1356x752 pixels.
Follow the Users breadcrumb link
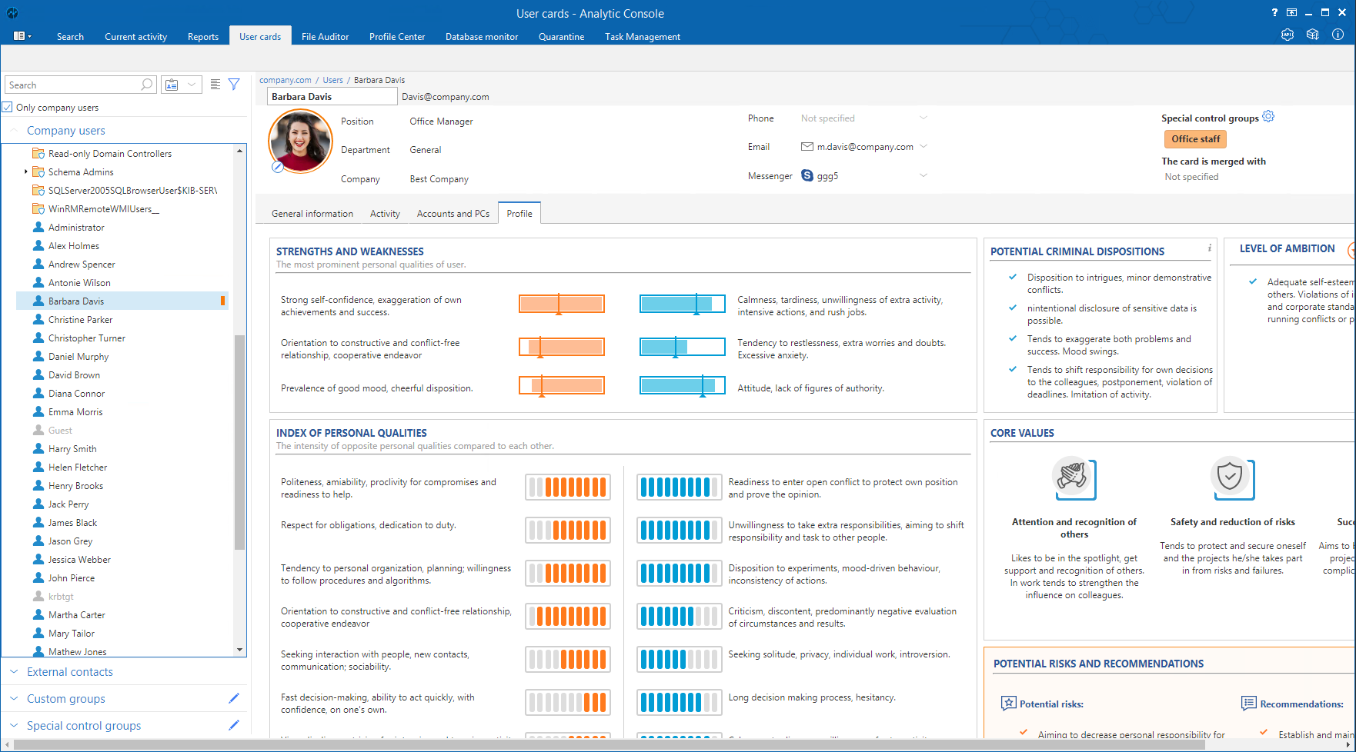(x=332, y=80)
